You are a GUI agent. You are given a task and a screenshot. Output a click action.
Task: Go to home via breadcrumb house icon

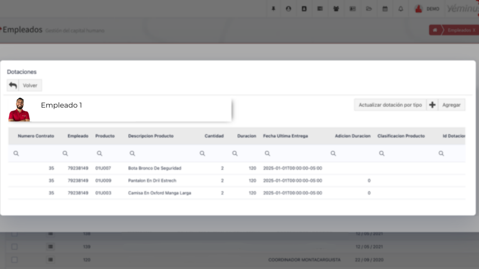pyautogui.click(x=435, y=30)
